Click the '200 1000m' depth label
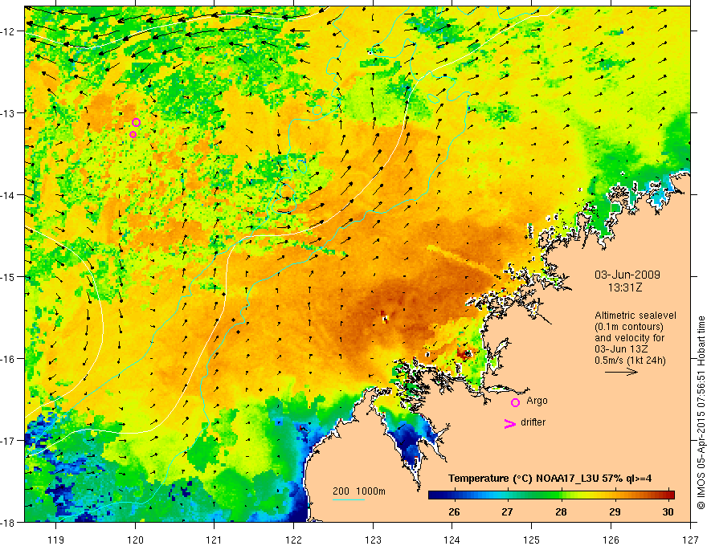Viewport: 707px width, 546px height. pyautogui.click(x=359, y=491)
